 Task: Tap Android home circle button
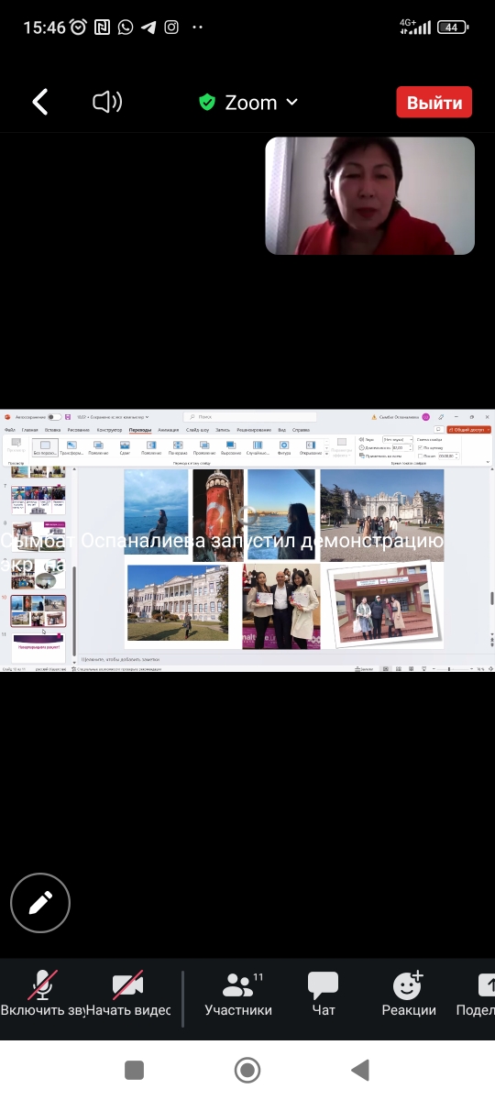[247, 1070]
